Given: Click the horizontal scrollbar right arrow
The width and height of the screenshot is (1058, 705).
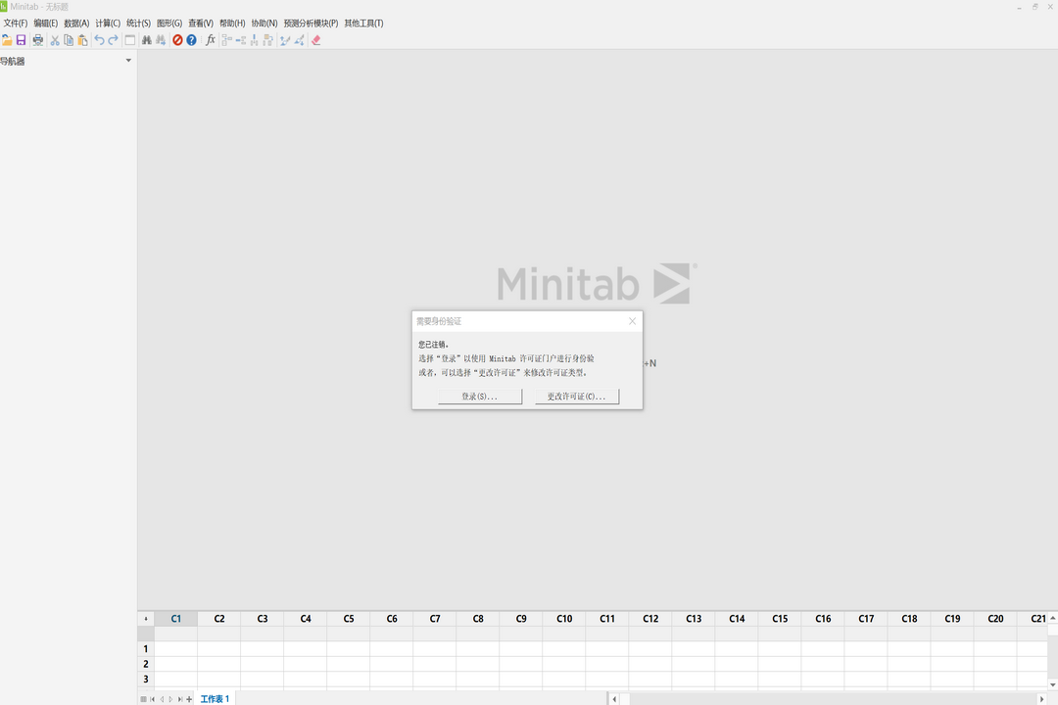Looking at the screenshot, I should click(1041, 699).
